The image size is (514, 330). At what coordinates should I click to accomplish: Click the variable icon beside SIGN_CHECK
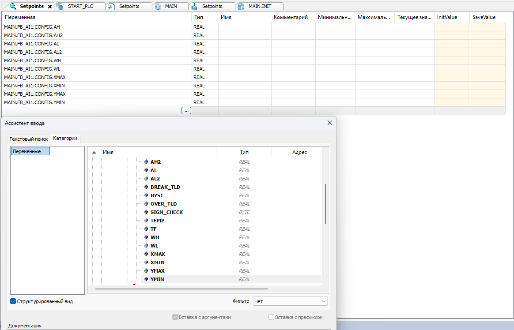pos(147,212)
